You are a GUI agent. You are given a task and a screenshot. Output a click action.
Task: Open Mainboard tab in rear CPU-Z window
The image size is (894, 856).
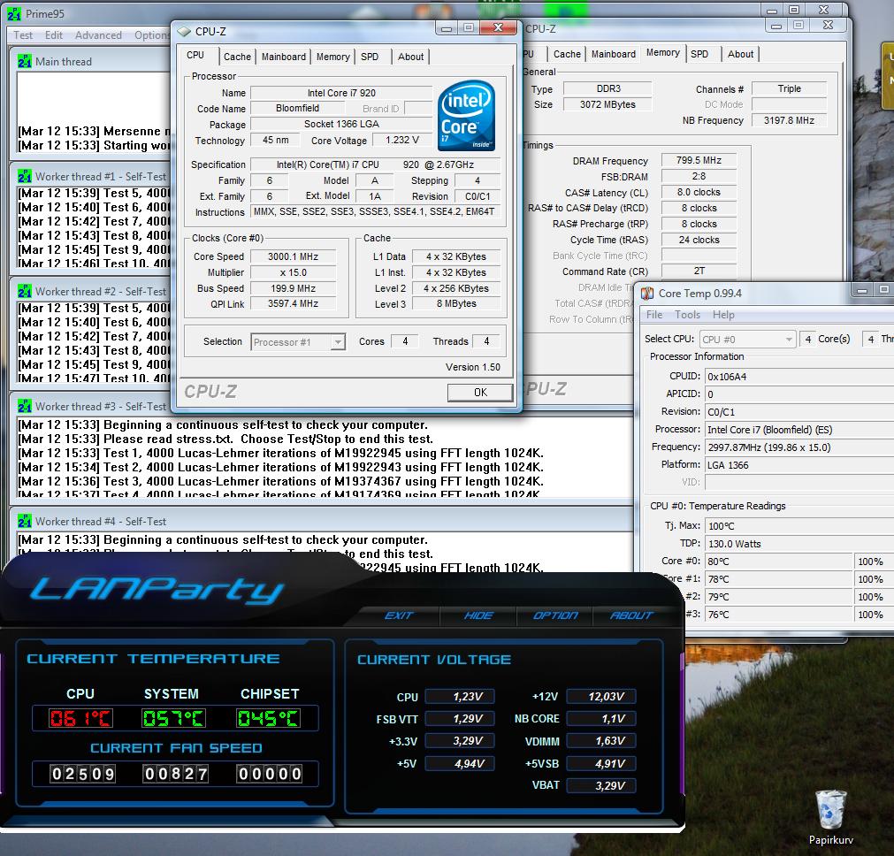pos(613,54)
